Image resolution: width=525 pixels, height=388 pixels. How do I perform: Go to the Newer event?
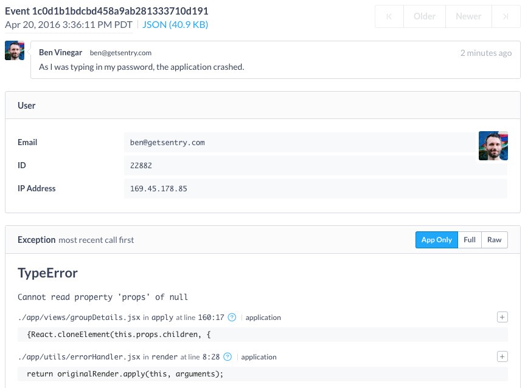click(x=468, y=16)
